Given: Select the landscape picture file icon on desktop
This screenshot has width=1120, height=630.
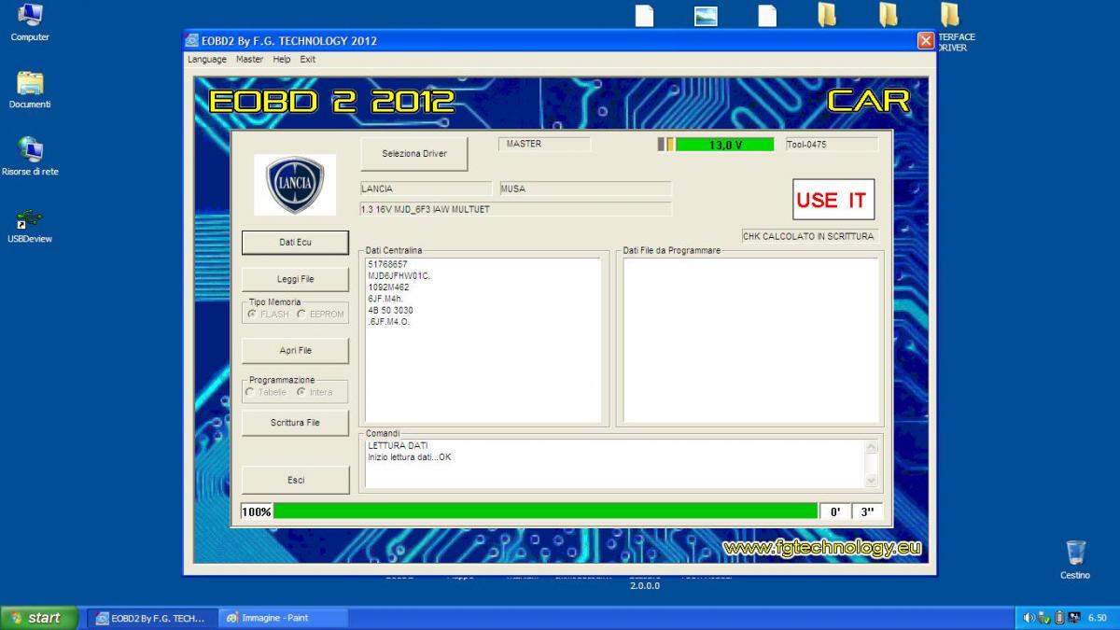Looking at the screenshot, I should click(x=706, y=15).
